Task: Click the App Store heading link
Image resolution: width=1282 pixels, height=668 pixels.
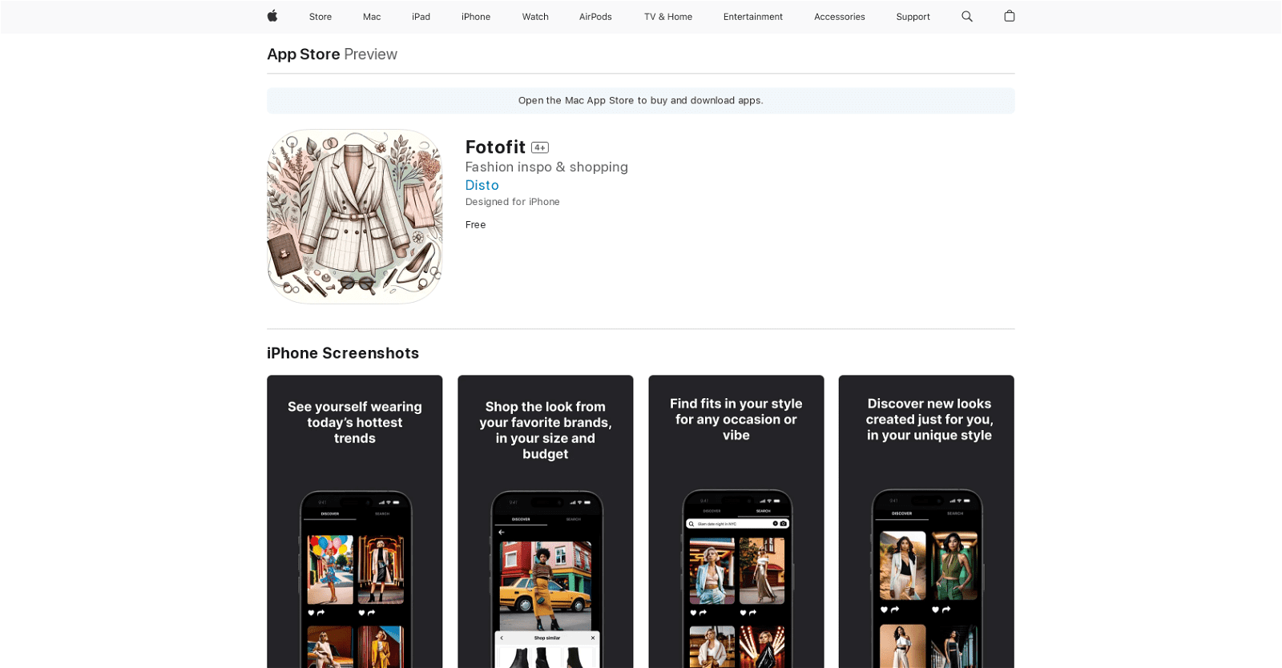Action: pyautogui.click(x=304, y=54)
